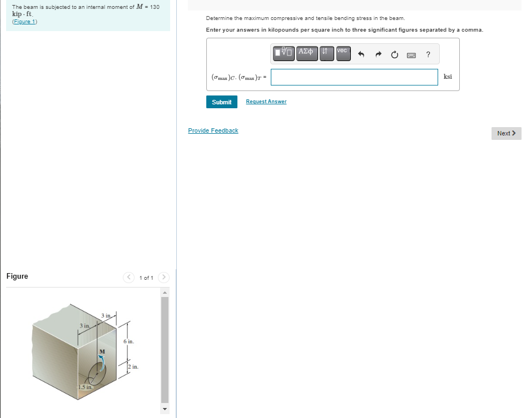Click the subscript/superscript arrows button

[326, 53]
